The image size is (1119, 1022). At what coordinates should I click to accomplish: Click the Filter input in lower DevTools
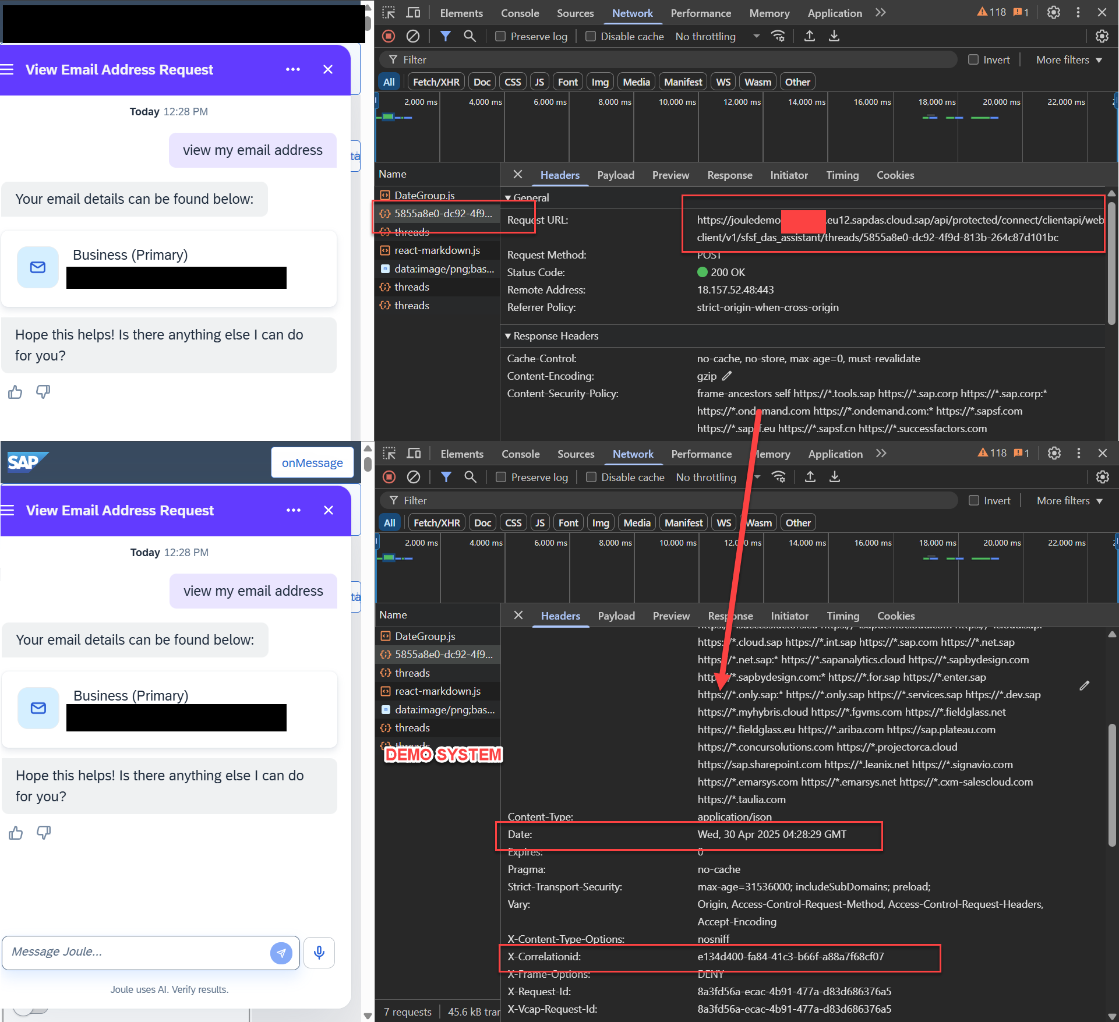669,500
